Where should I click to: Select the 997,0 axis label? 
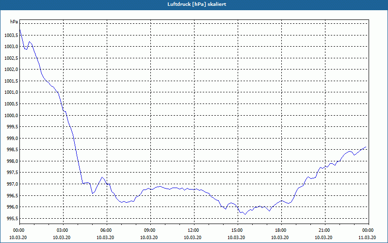12,184
